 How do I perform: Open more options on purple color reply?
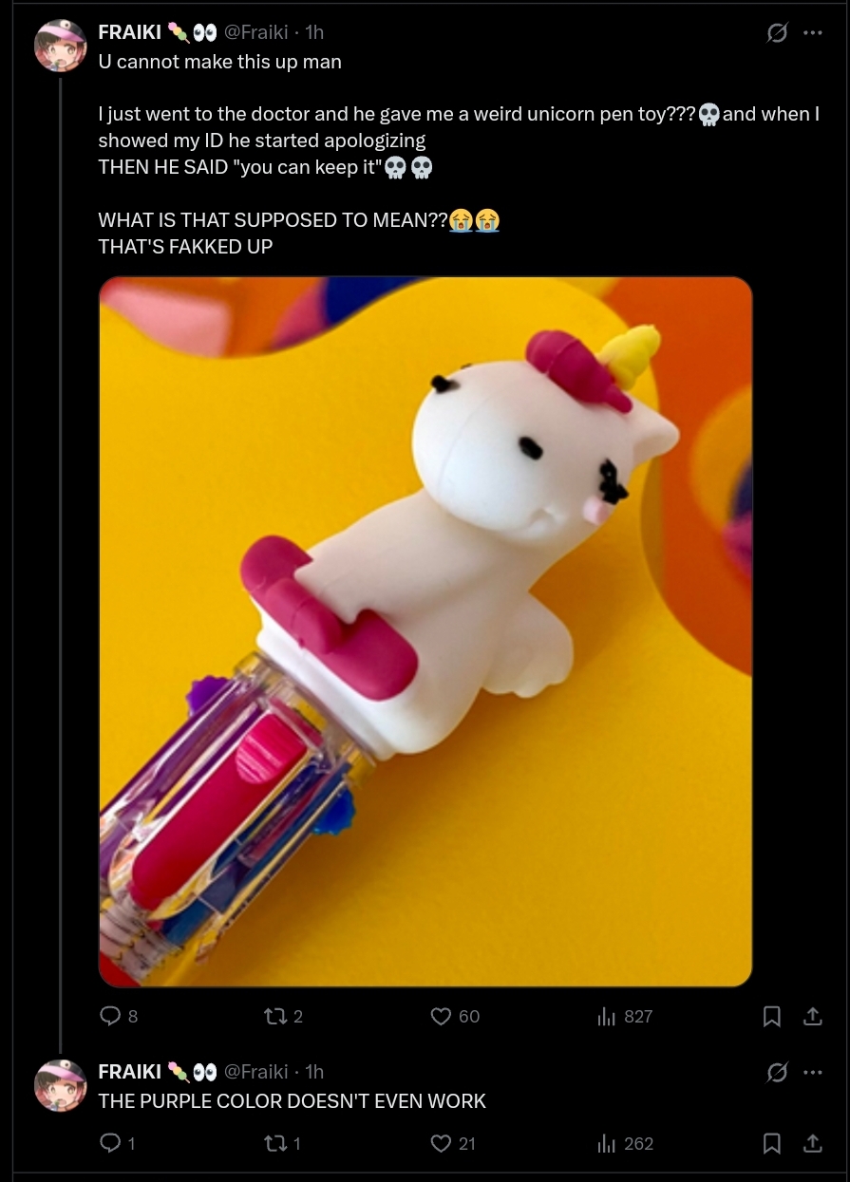click(x=813, y=1072)
